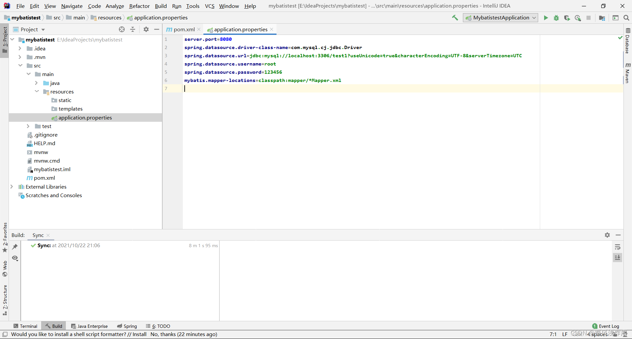This screenshot has height=339, width=632.
Task: Open the Web side tool window
Action: tap(5, 269)
